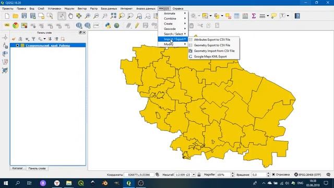Click the Sigma statistics summary icon
334x188 pixels.
click(x=254, y=16)
